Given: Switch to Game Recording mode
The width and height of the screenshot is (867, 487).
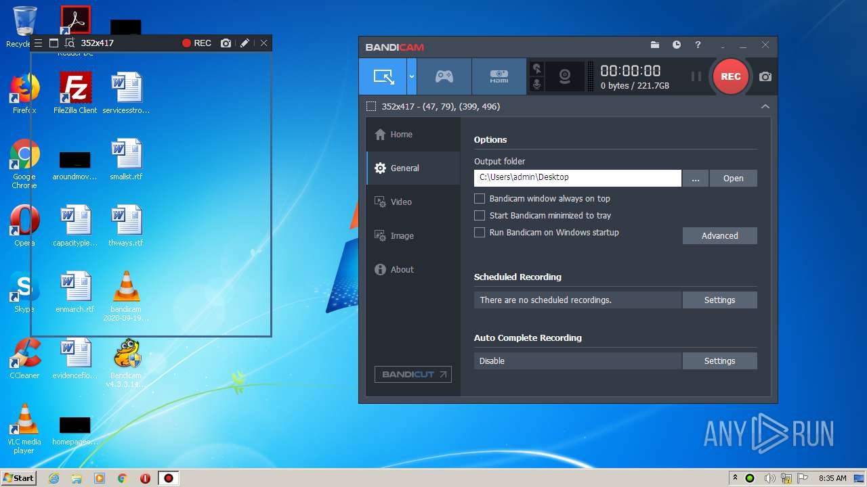Looking at the screenshot, I should 444,76.
